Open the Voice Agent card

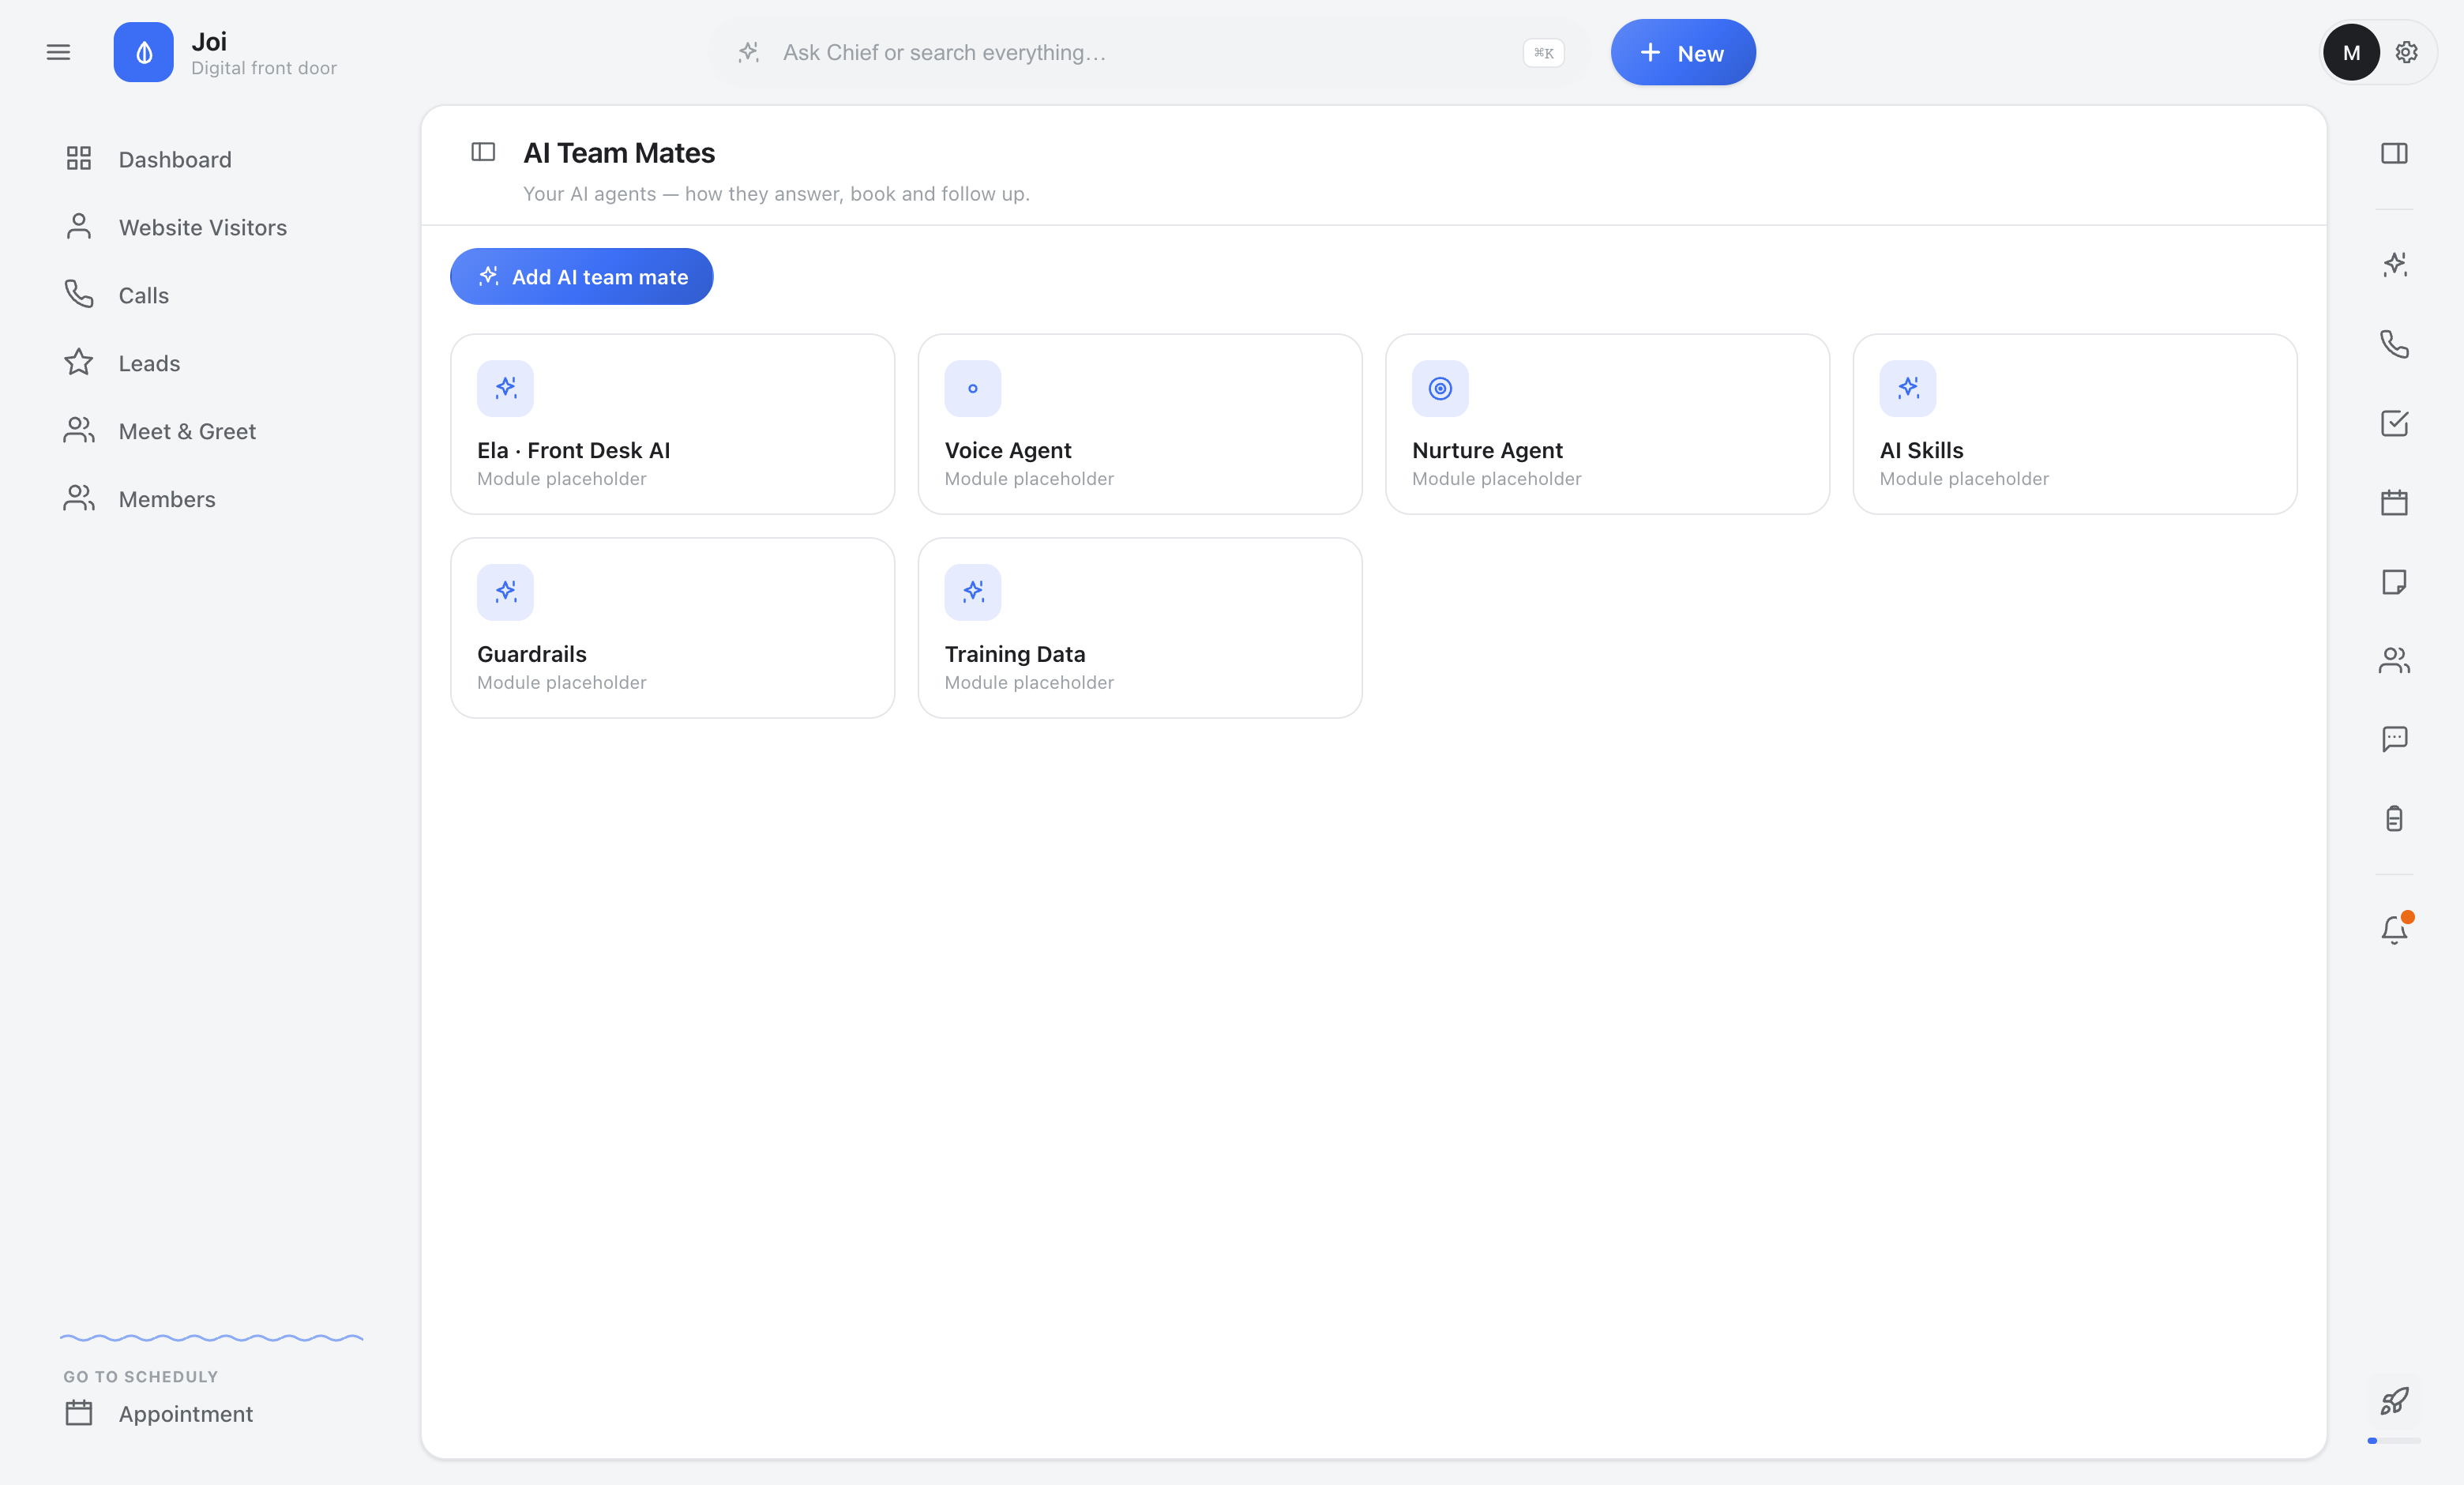[x=1140, y=424]
